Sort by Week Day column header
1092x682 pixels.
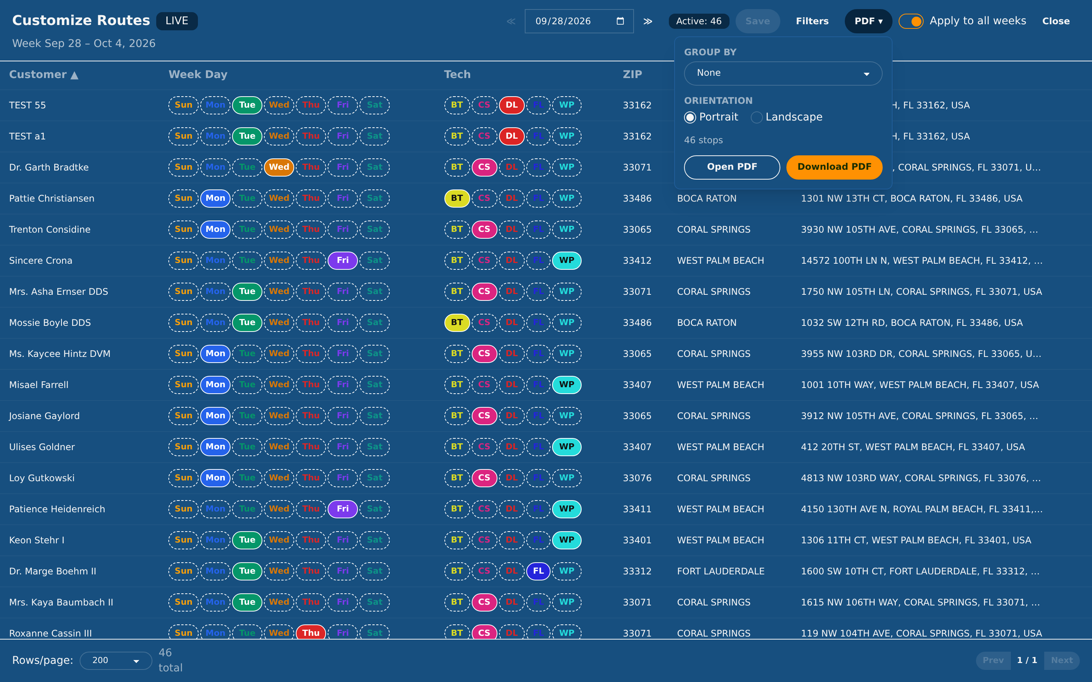[x=198, y=75]
